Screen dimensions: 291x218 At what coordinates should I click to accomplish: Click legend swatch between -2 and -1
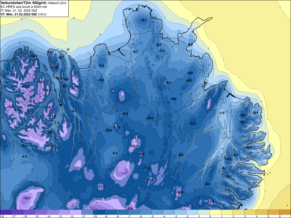pyautogui.click(x=192, y=212)
